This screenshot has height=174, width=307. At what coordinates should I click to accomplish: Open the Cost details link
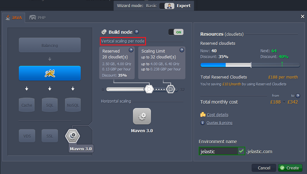pos(218,115)
